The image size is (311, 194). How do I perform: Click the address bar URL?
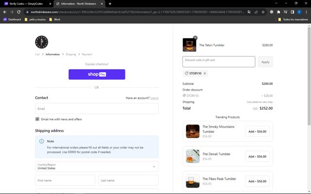click(x=137, y=12)
